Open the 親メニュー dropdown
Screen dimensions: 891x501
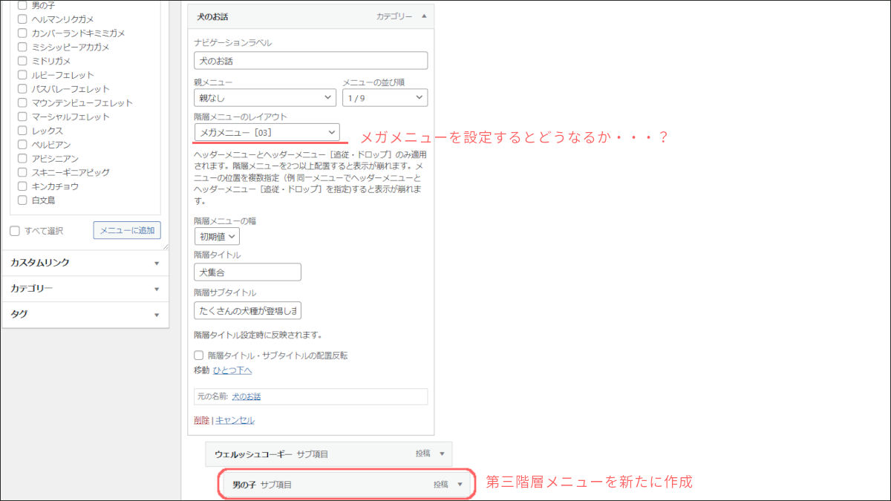[265, 97]
